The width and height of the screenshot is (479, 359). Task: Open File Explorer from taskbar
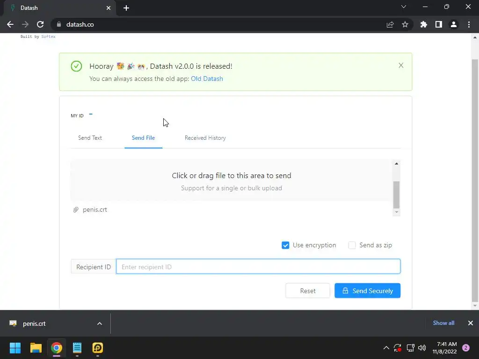[x=36, y=348]
